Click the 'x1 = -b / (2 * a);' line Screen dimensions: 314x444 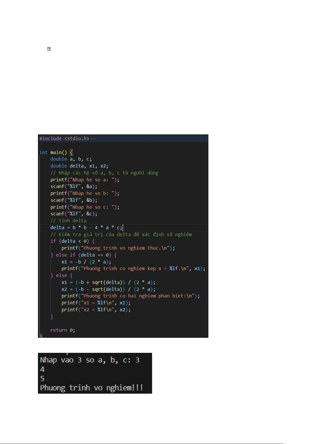pos(86,262)
